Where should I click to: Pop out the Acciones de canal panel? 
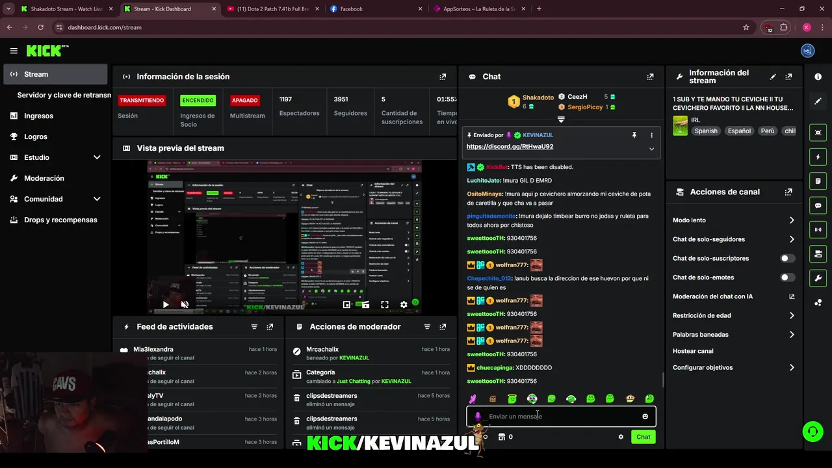(x=788, y=192)
